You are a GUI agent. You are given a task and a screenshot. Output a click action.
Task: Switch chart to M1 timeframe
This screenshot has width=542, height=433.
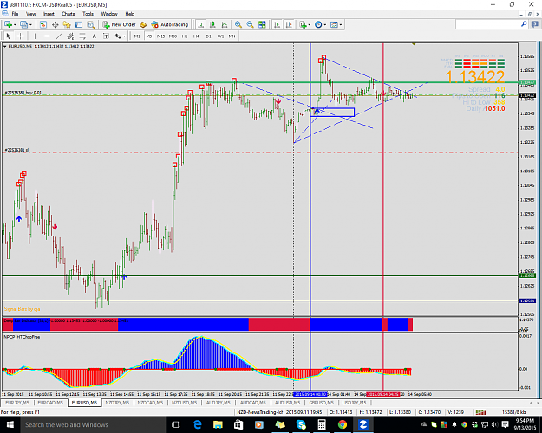point(137,36)
